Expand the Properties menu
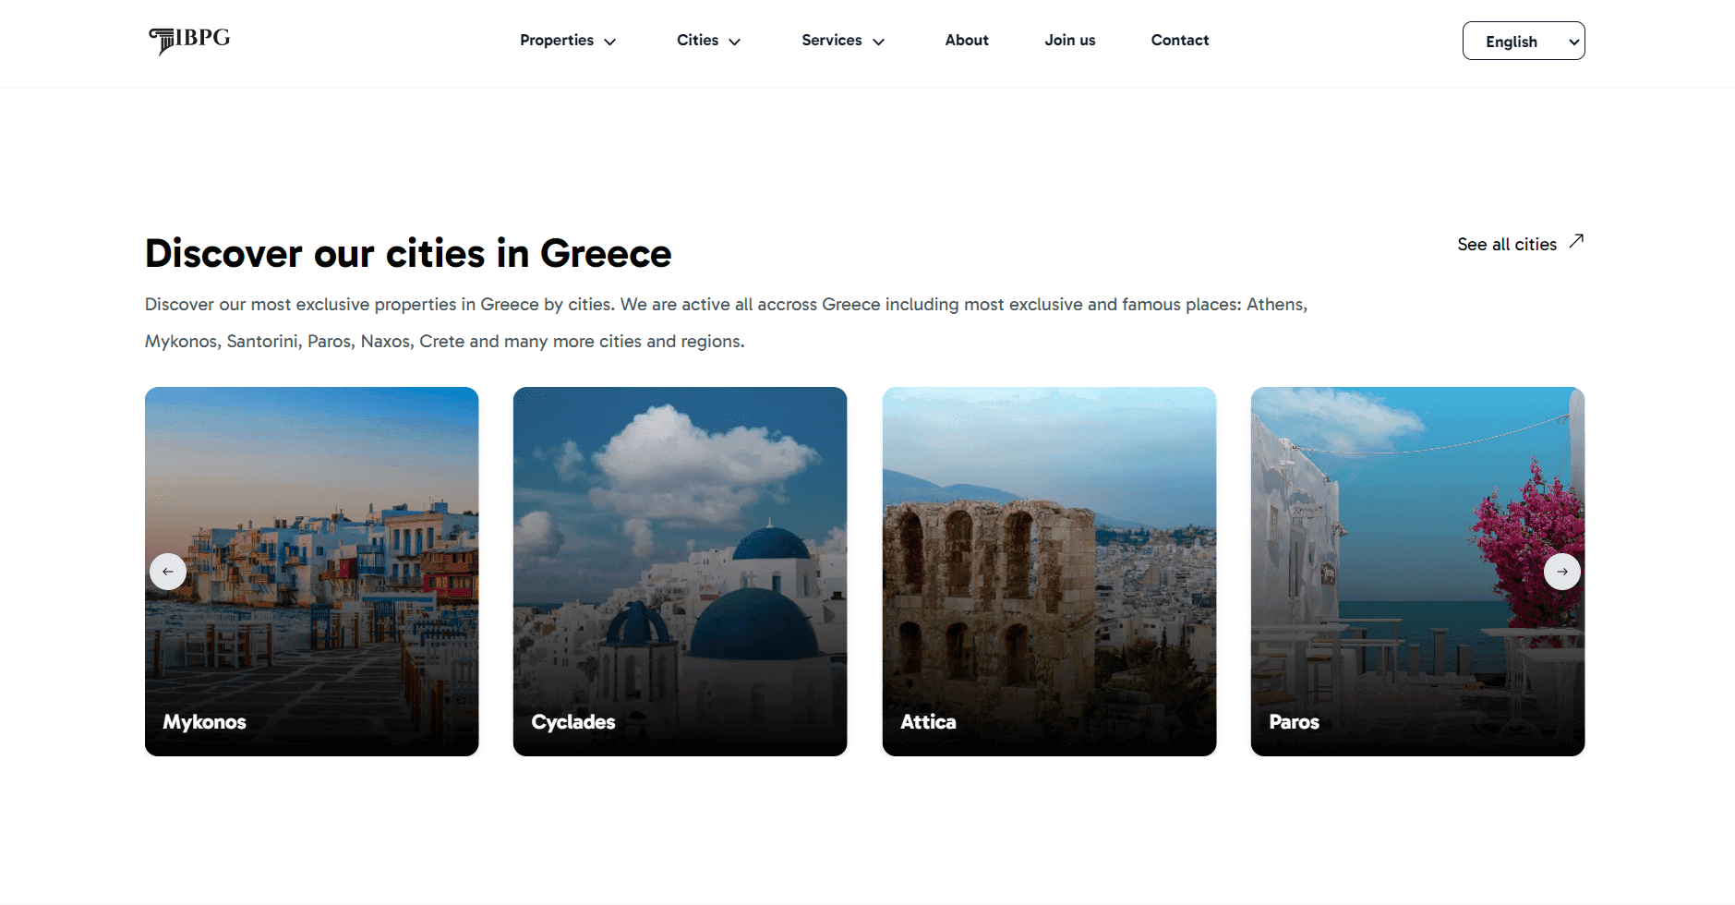The height and width of the screenshot is (905, 1735). tap(557, 41)
